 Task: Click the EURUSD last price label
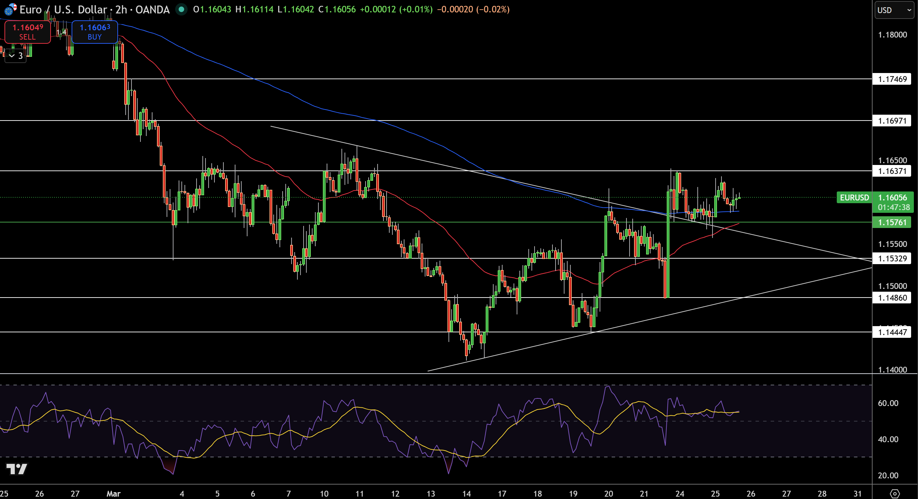(854, 197)
